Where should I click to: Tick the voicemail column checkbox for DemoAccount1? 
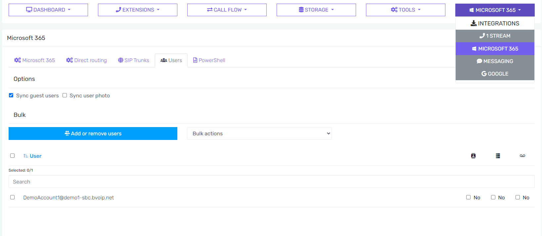pos(518,197)
